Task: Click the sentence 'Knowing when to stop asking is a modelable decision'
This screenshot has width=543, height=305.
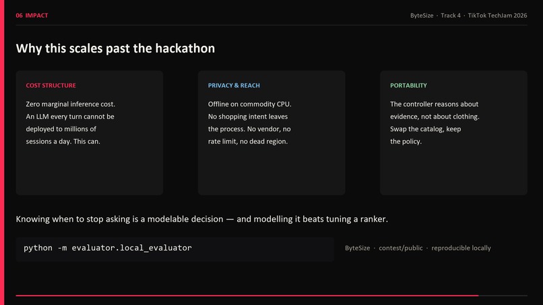Action: [119, 219]
